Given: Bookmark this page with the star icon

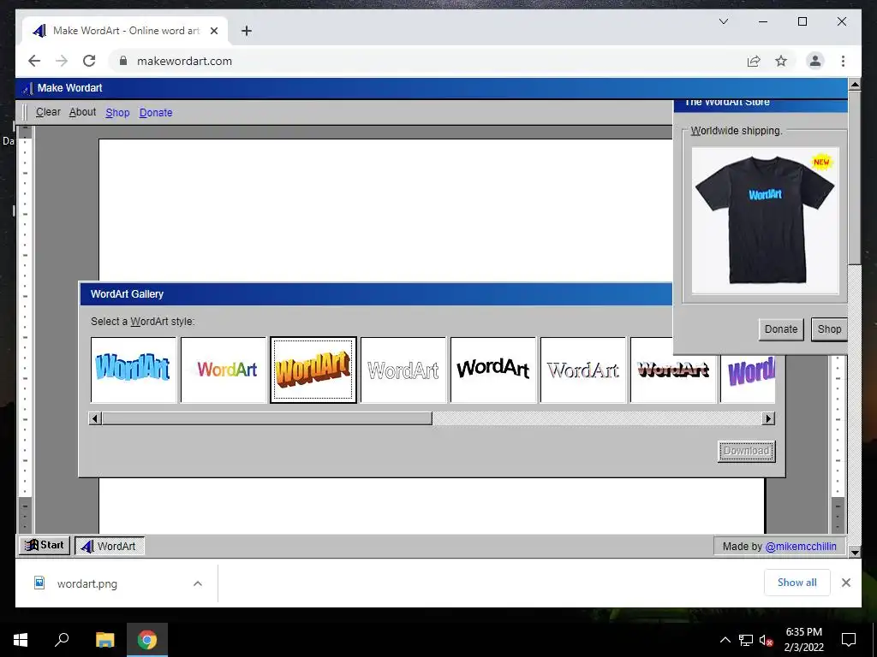Looking at the screenshot, I should click(781, 61).
